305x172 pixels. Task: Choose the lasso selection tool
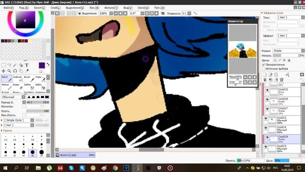point(9,65)
